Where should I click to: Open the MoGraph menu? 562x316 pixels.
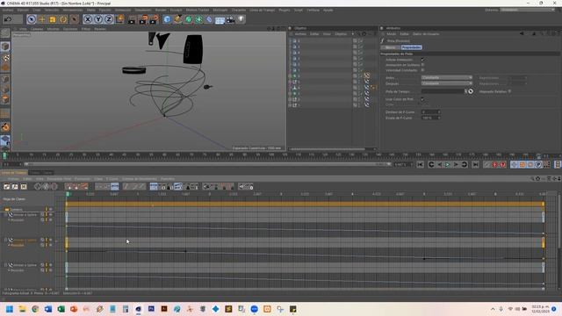click(220, 10)
